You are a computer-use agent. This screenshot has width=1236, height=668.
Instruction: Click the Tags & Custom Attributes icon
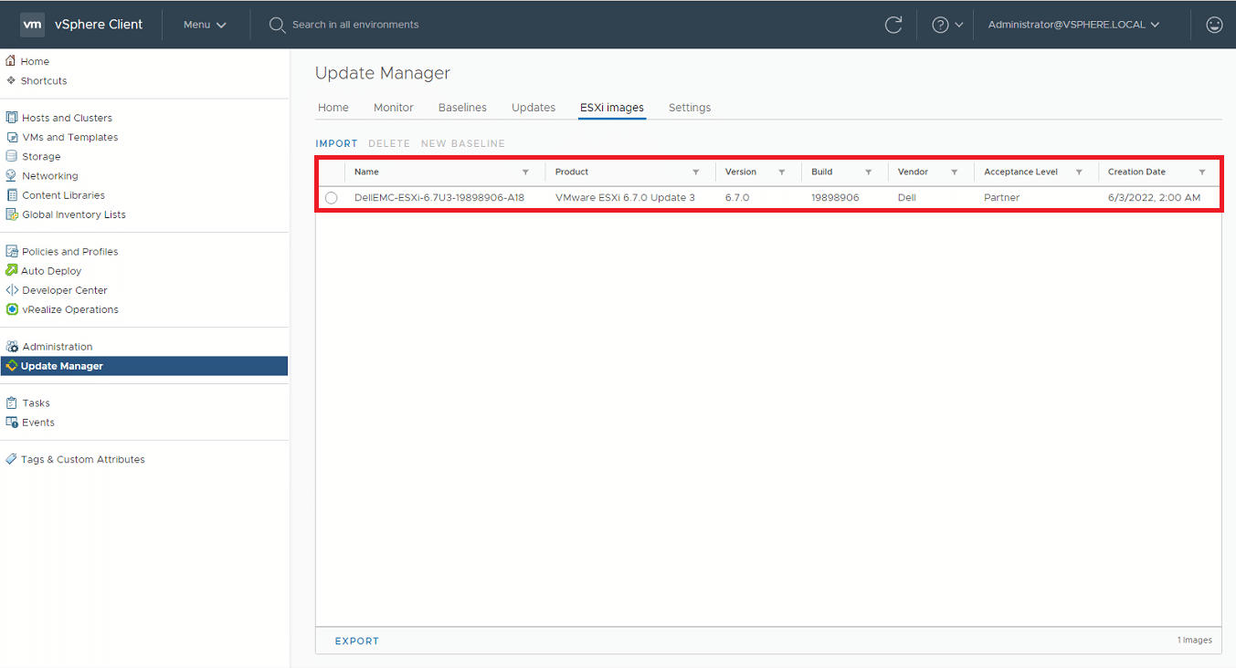pyautogui.click(x=11, y=459)
